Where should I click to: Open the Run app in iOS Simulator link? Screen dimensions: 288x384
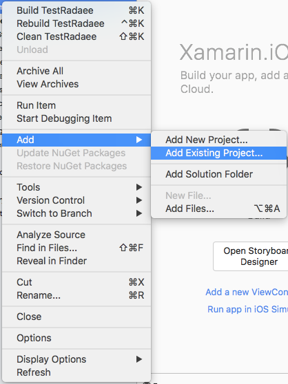[247, 309]
